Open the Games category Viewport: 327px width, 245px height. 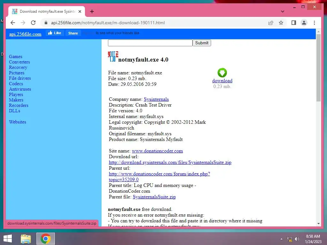click(x=15, y=57)
